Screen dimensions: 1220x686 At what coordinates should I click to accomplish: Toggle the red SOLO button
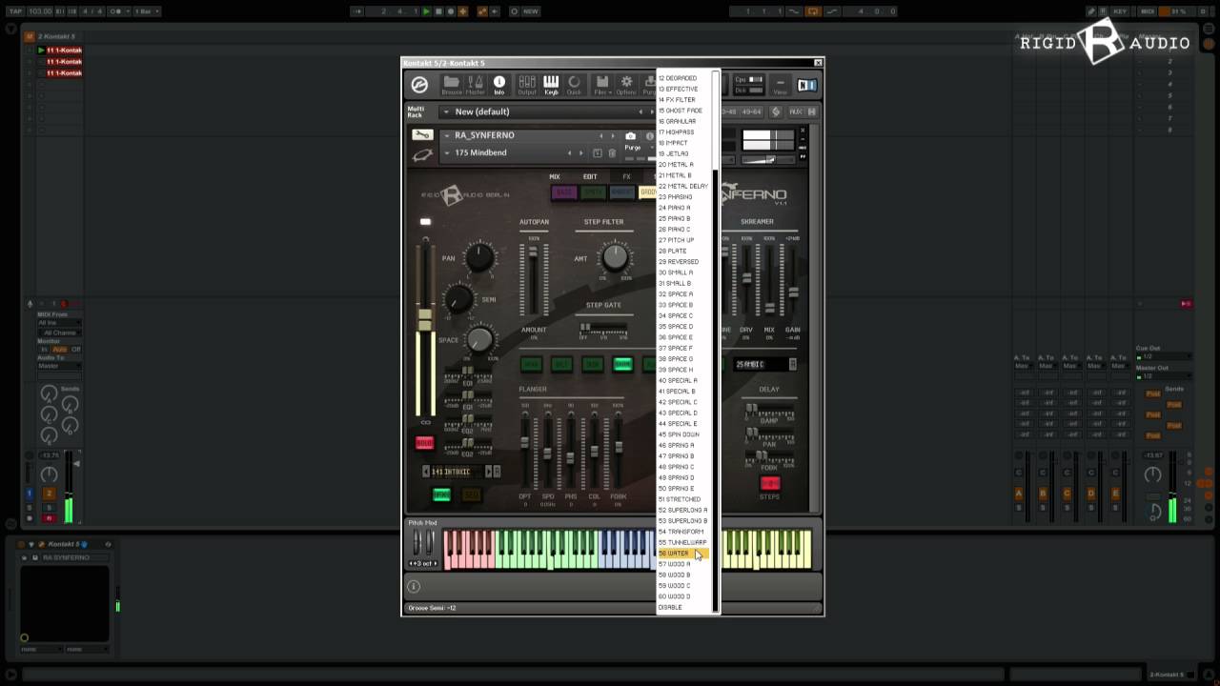(424, 443)
